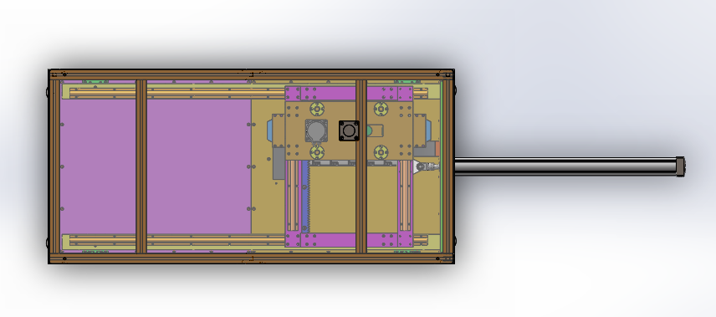
Task: Click the dark end cap of the rod
Action: [680, 166]
